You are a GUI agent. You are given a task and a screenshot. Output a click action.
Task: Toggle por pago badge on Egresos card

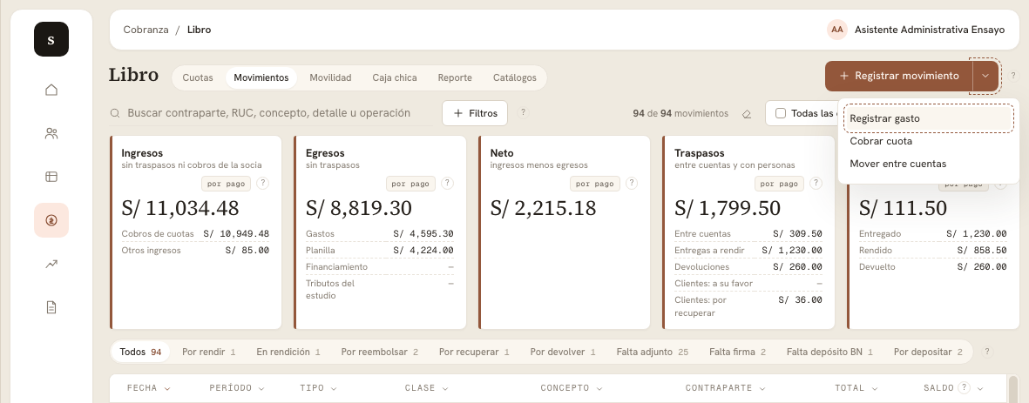click(410, 184)
